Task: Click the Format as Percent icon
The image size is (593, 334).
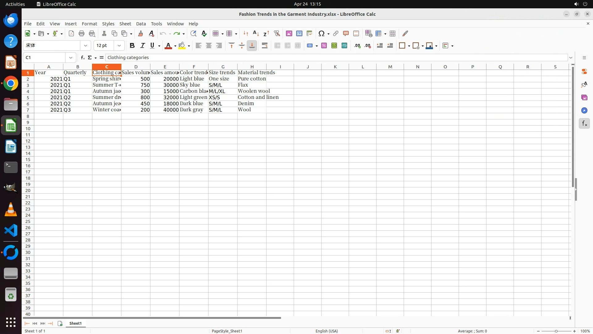Action: [x=324, y=46]
